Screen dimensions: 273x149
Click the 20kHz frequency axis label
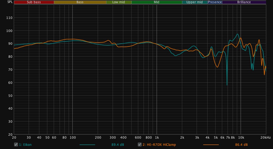[266, 138]
